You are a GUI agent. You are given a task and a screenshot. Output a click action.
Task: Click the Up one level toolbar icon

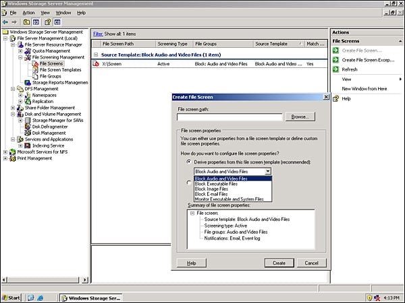26,22
